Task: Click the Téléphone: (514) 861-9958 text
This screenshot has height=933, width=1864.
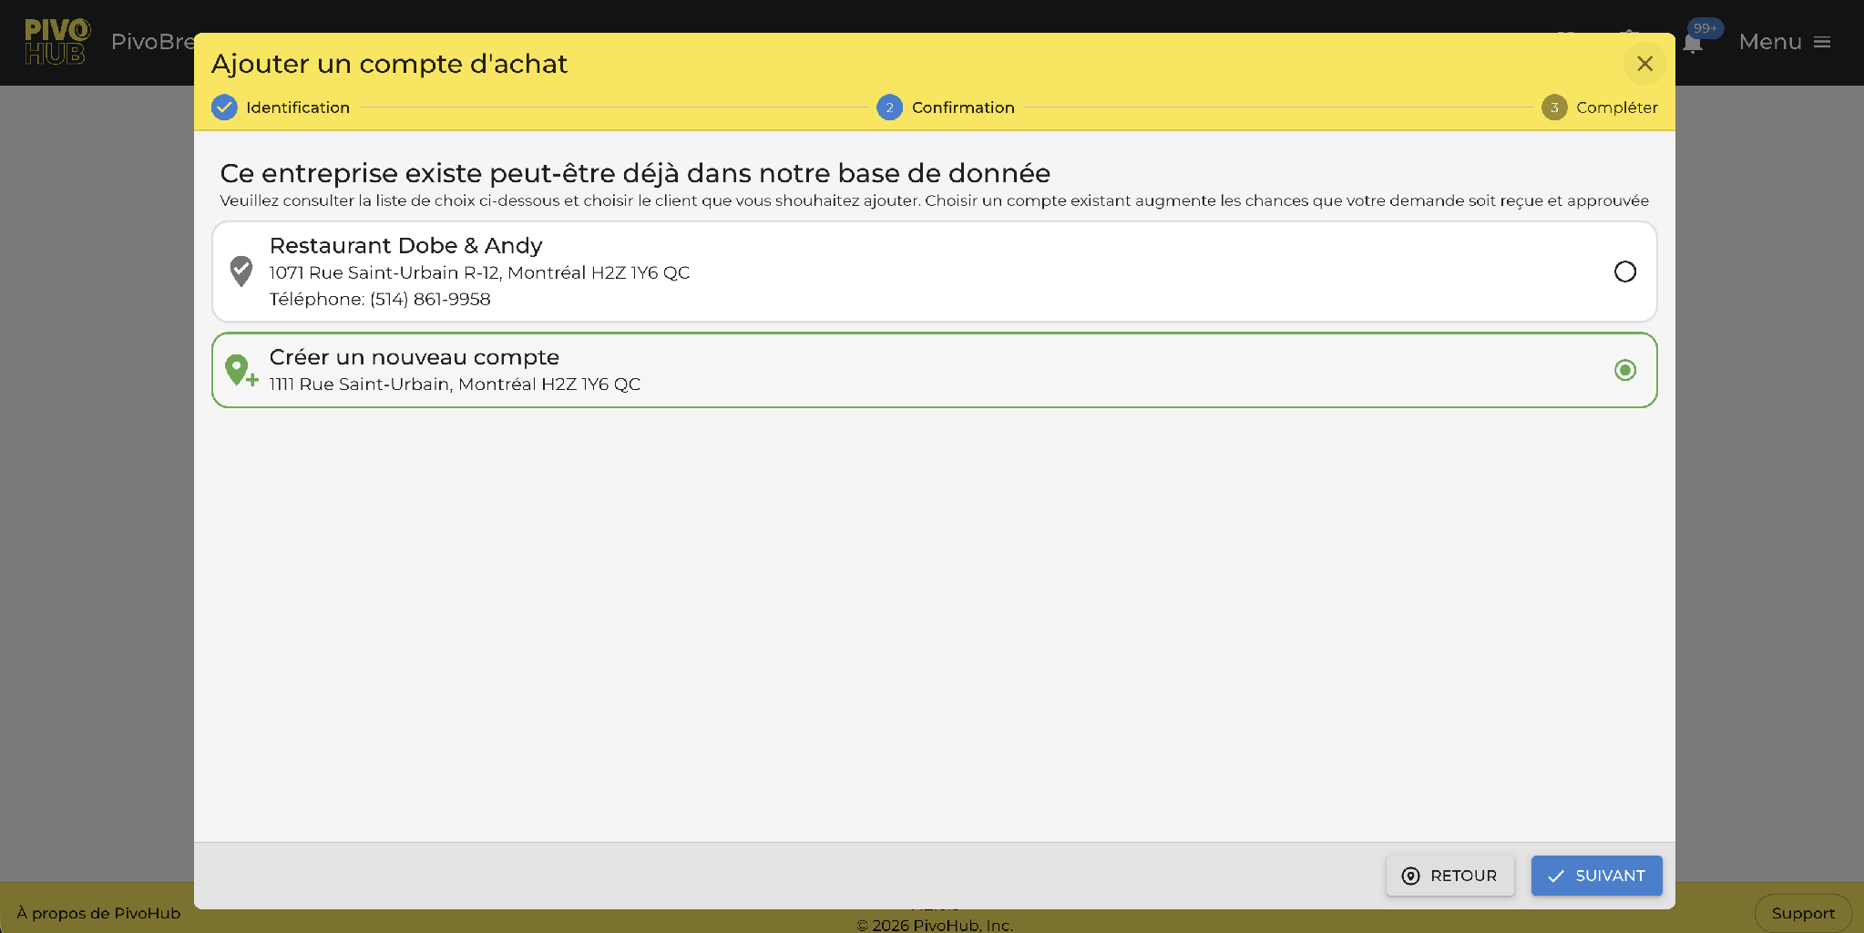Action: (380, 299)
